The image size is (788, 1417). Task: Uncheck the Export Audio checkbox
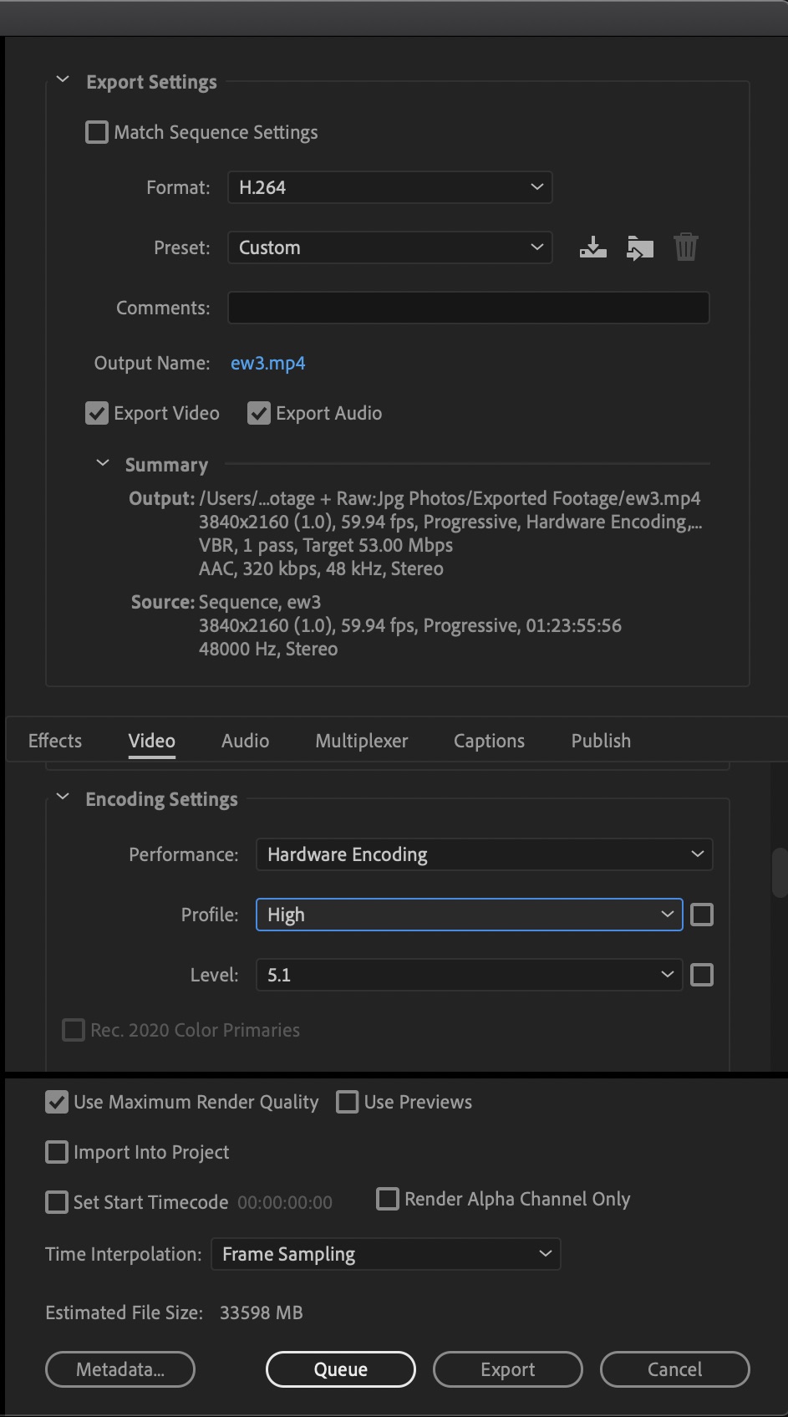(259, 413)
